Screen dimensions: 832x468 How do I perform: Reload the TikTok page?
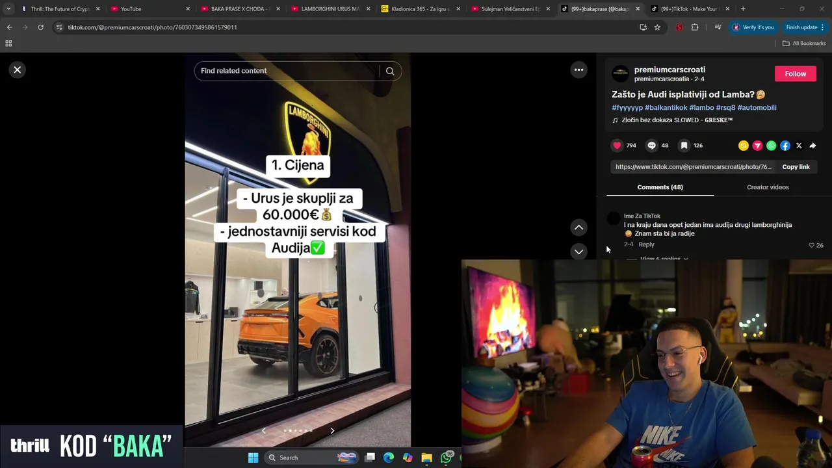(x=40, y=27)
